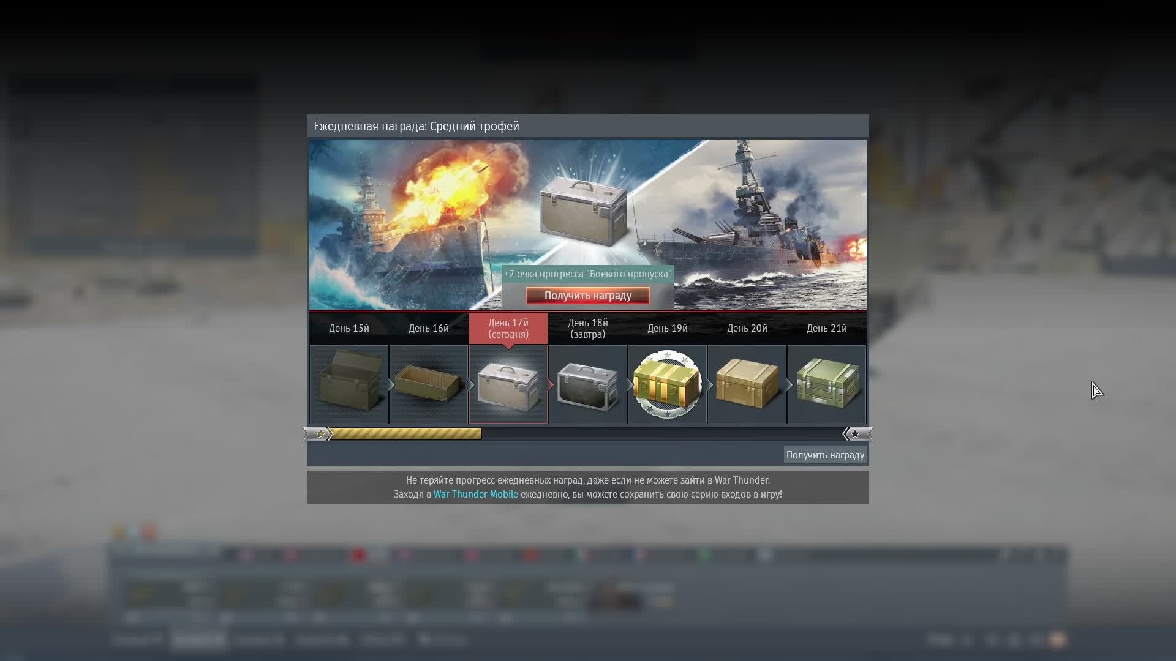Click the День 19й day header
1176x661 pixels.
(x=667, y=328)
